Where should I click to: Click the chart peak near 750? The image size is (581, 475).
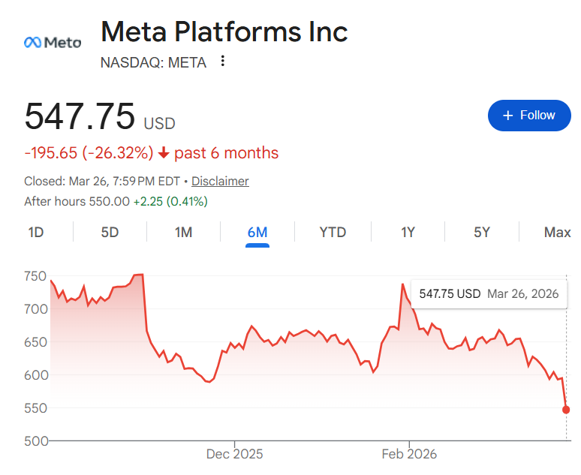point(138,275)
